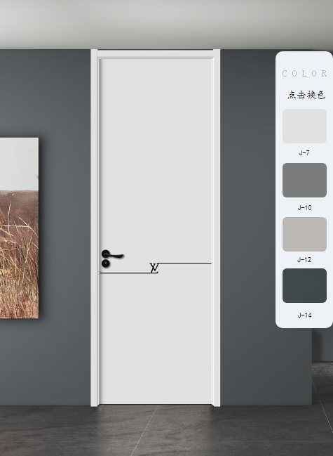
Task: Click the upper white door panel
Action: (x=156, y=159)
